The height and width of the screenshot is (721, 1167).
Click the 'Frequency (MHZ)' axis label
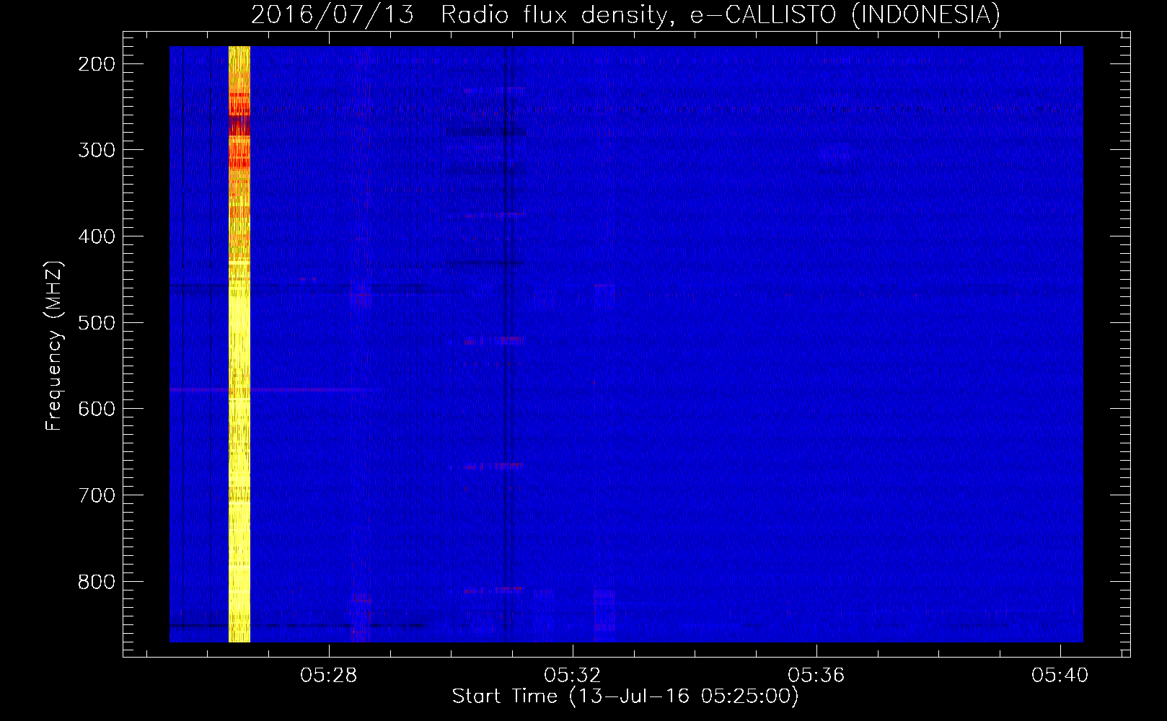coord(54,346)
